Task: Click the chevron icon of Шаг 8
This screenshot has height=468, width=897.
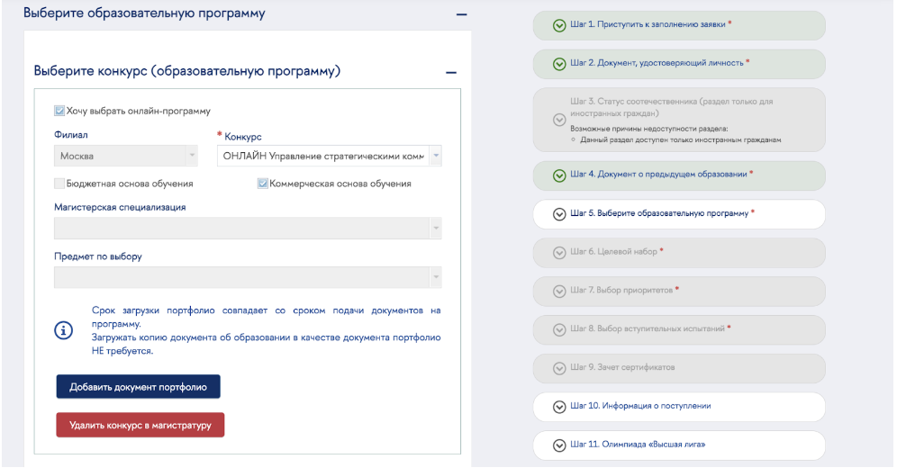Action: (x=559, y=329)
